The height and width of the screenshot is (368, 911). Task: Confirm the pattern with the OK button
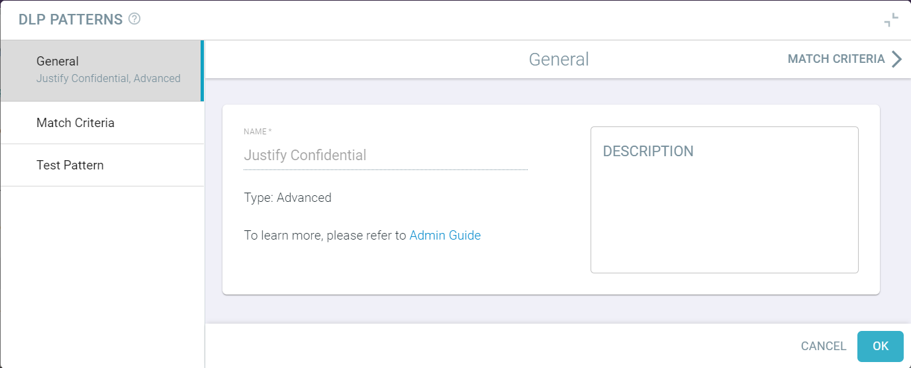881,346
